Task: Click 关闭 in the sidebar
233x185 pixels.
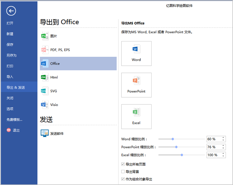Action: pyautogui.click(x=10, y=98)
